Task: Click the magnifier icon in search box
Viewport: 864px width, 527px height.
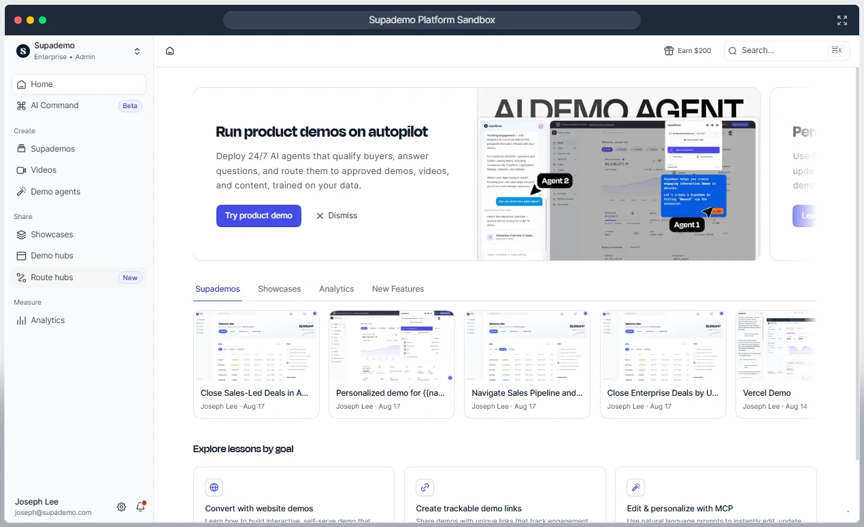Action: (733, 50)
